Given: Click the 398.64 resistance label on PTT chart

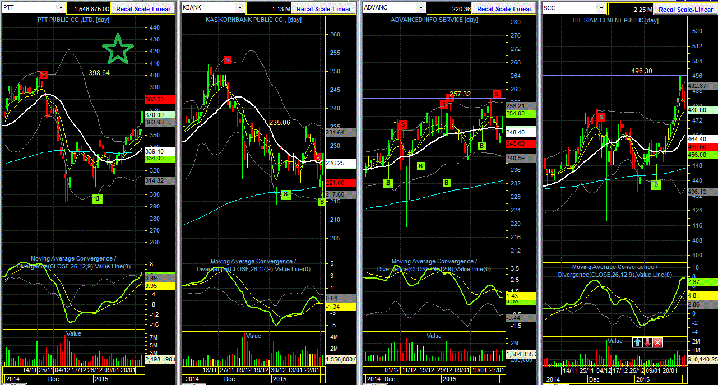Looking at the screenshot, I should [100, 72].
